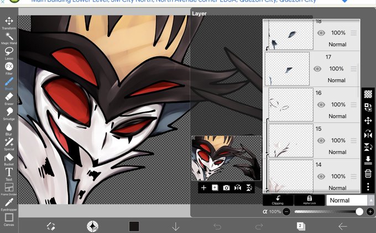376x233 pixels.
Task: Click the Layer panel title
Action: [199, 14]
